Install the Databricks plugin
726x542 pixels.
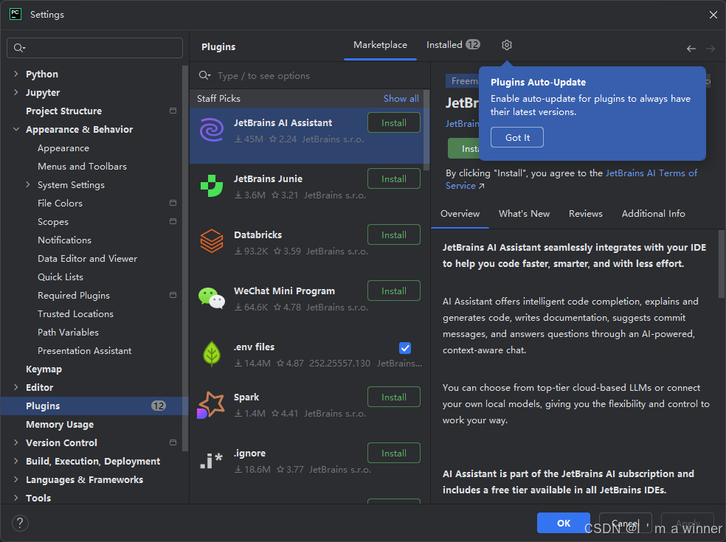(394, 234)
